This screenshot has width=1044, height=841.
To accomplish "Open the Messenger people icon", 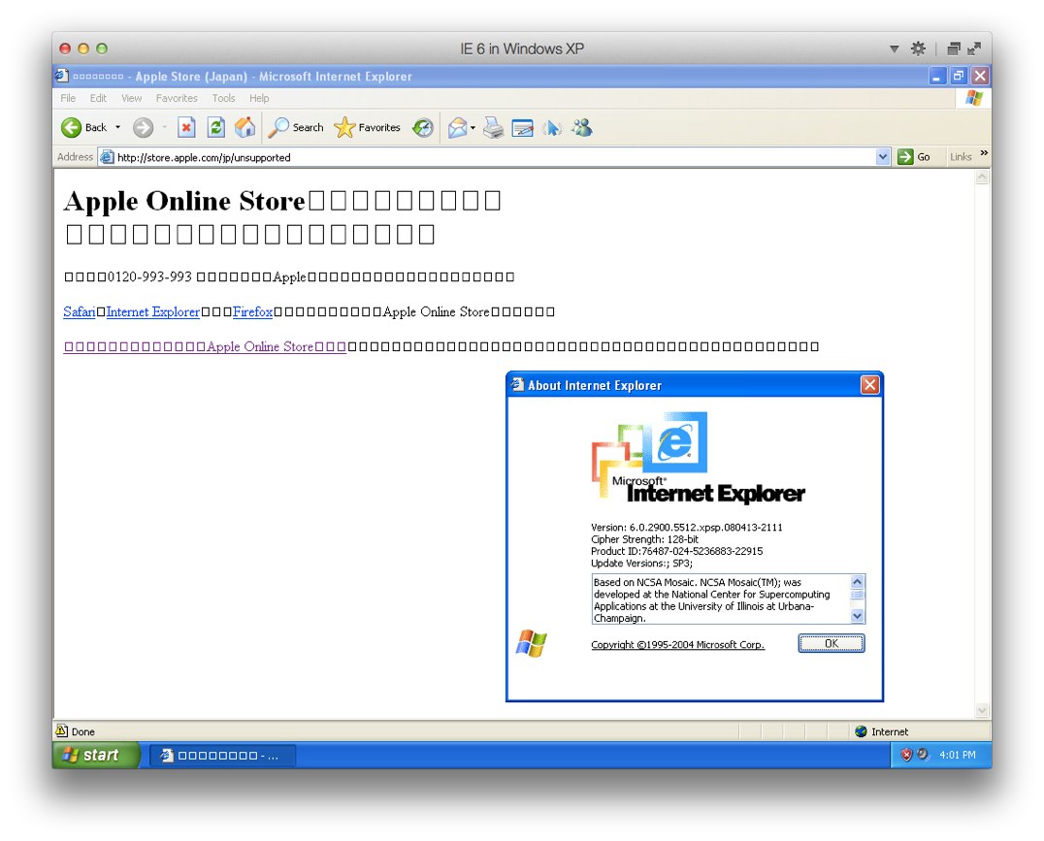I will [x=582, y=127].
